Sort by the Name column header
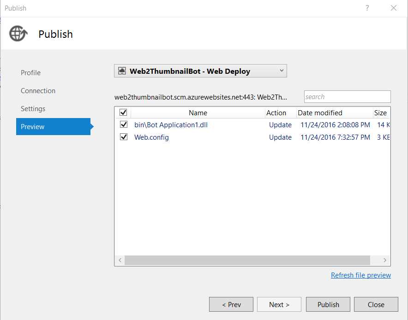Viewport: 408px width, 320px height. (198, 113)
